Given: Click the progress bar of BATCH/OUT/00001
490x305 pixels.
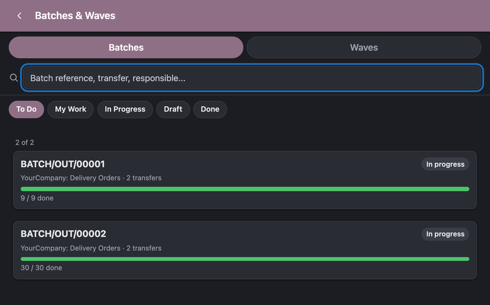Looking at the screenshot, I should point(245,189).
